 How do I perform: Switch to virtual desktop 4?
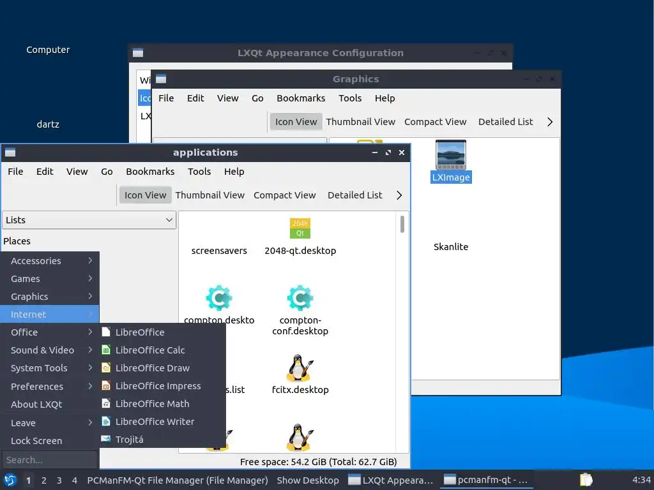[75, 480]
